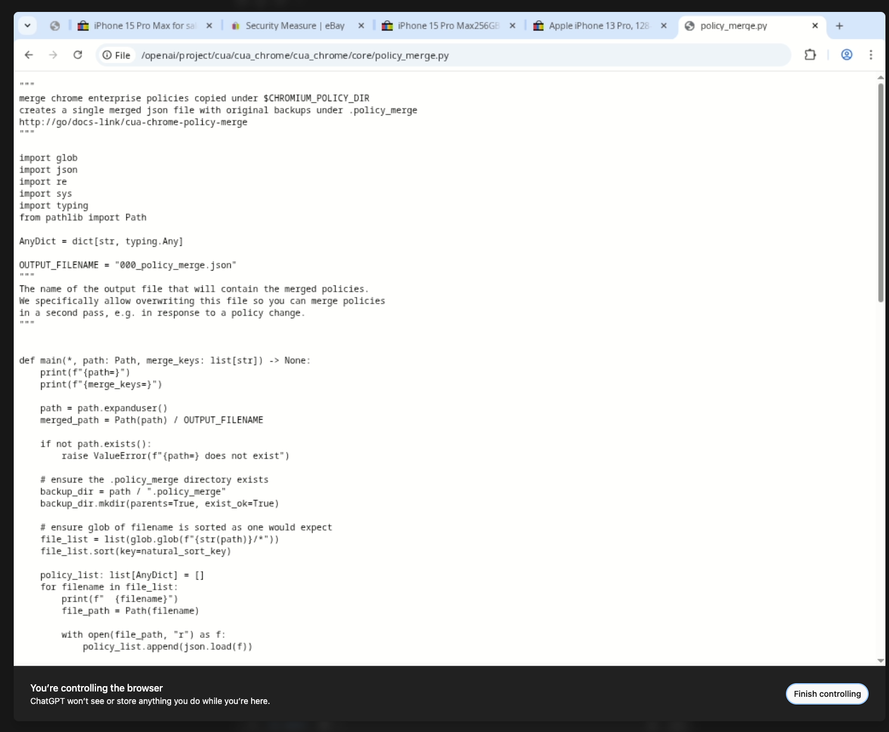Screen dimensions: 889x732
Task: Open the Chrome three-dot menu
Action: point(871,55)
